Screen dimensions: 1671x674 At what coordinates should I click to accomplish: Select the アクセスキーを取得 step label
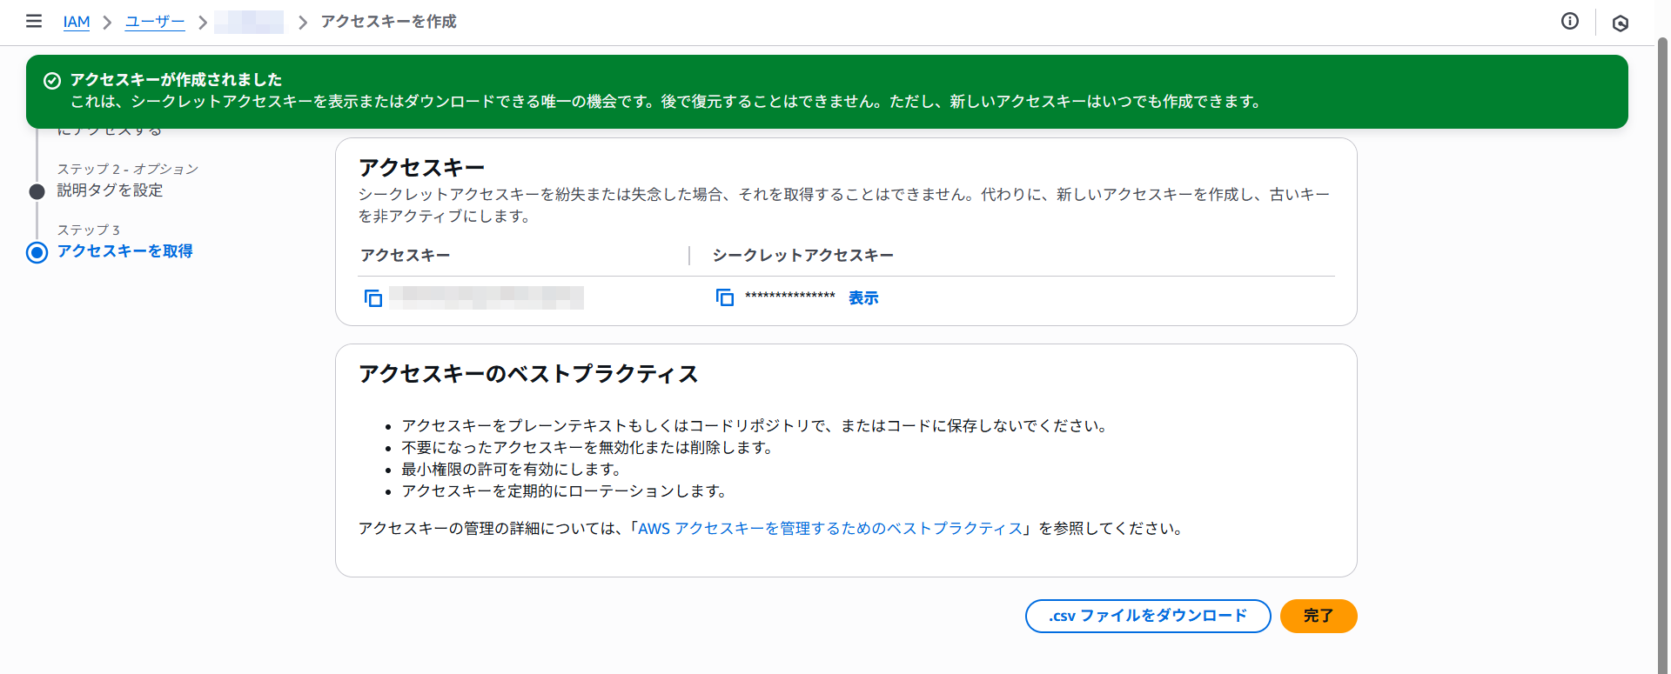click(x=124, y=250)
